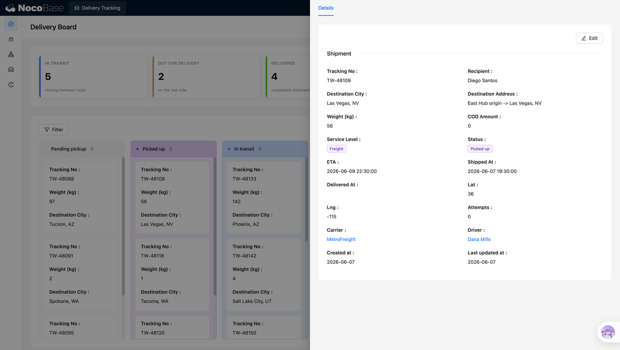Click the Created at date value
The width and height of the screenshot is (620, 350).
pos(341,262)
